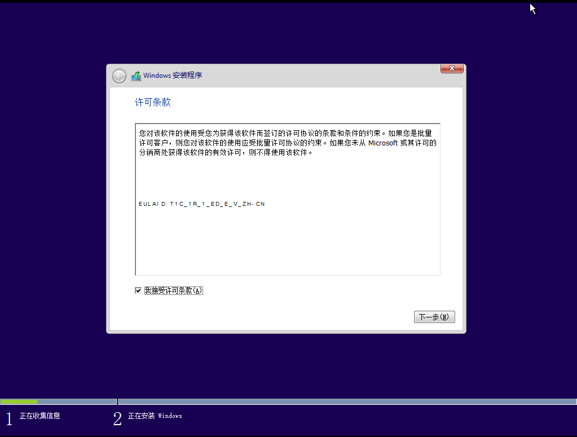Click the license agreement paragraph text
Image resolution: width=577 pixels, height=437 pixels.
pos(288,143)
